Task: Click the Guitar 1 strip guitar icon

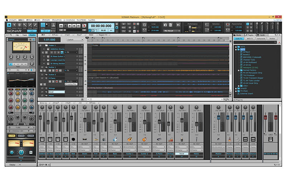Action: tap(130, 140)
